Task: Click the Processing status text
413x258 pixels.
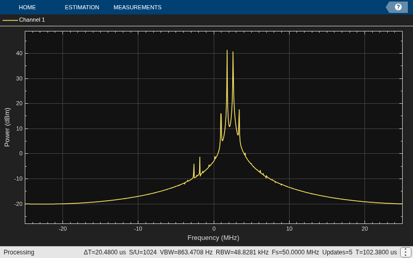Action: (19, 252)
